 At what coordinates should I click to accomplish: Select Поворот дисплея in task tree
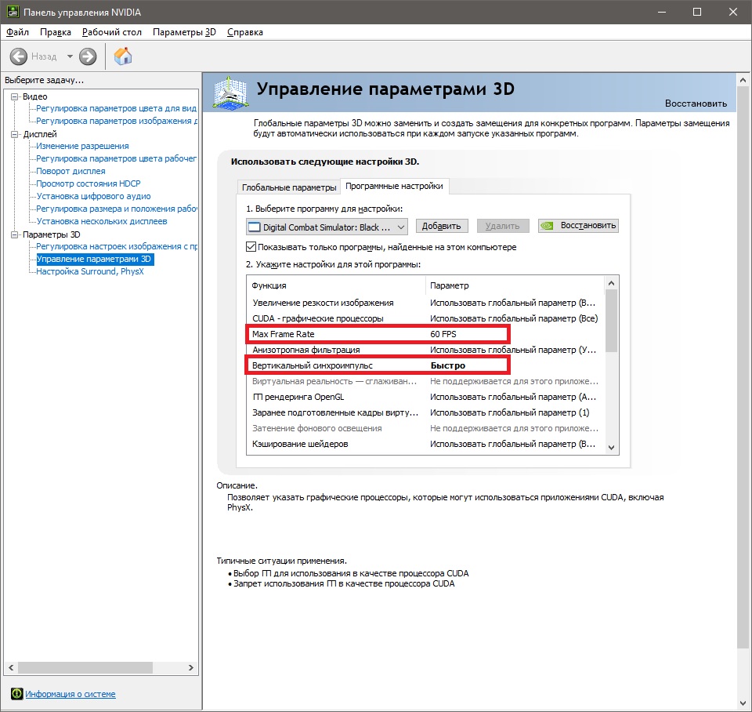(x=71, y=171)
